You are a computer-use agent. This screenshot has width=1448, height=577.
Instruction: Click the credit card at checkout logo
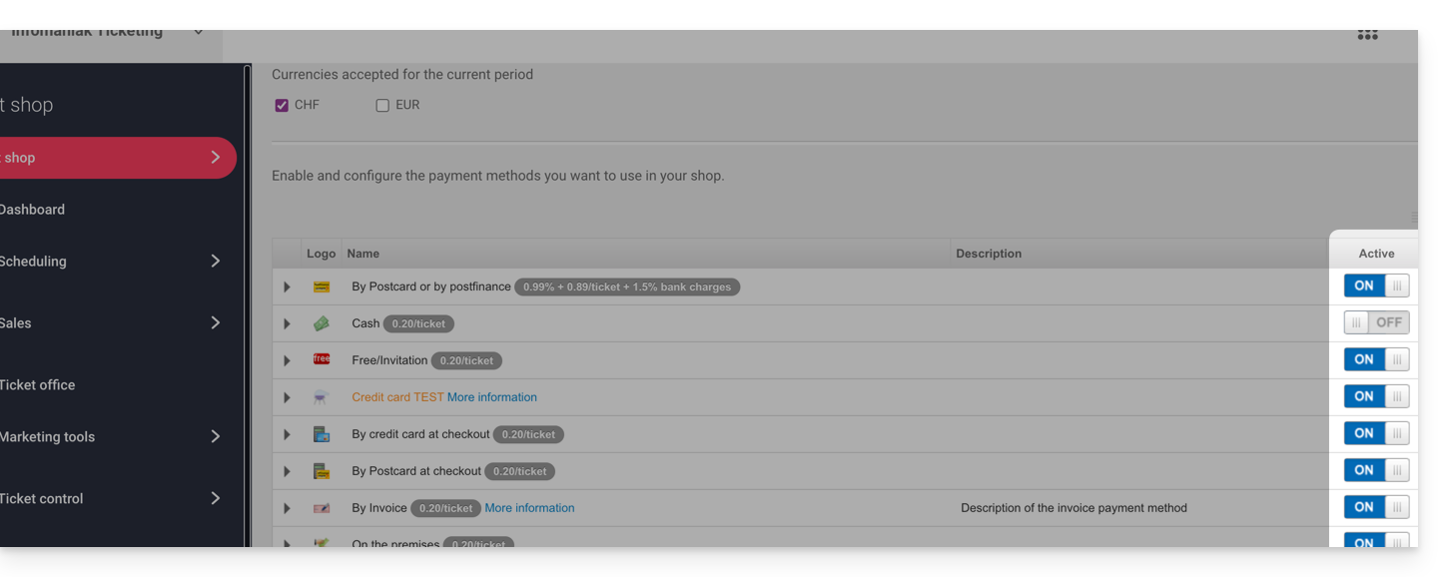[x=322, y=434]
